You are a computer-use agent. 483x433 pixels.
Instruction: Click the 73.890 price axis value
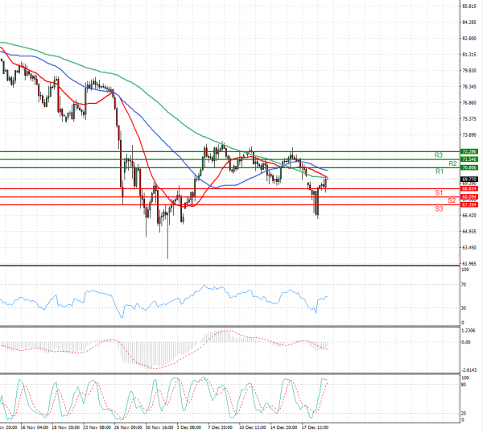(469, 135)
